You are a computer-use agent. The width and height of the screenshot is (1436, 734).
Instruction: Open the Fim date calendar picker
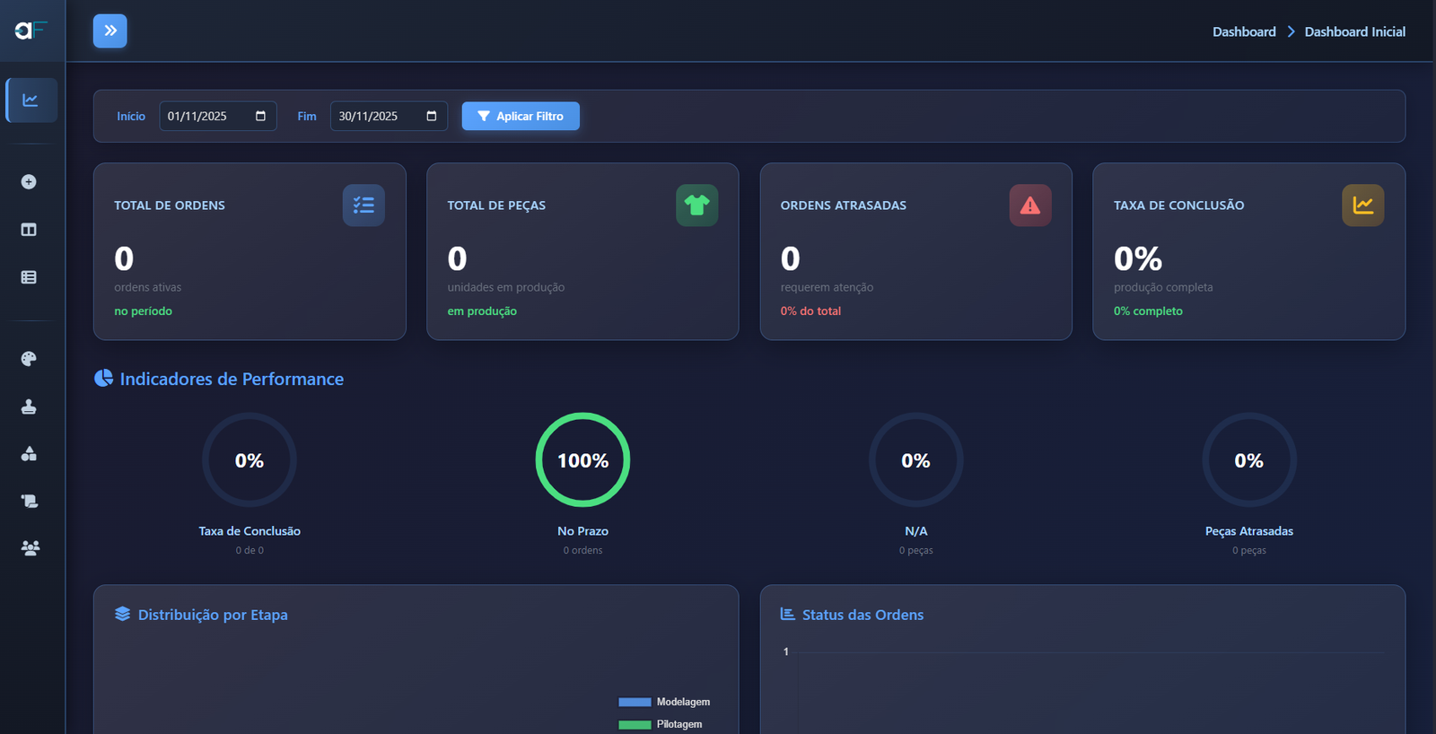[x=432, y=117]
